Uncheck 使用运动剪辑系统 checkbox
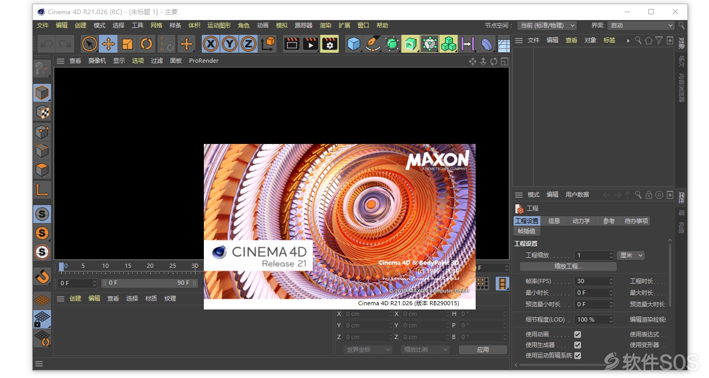The width and height of the screenshot is (709, 378). [577, 355]
